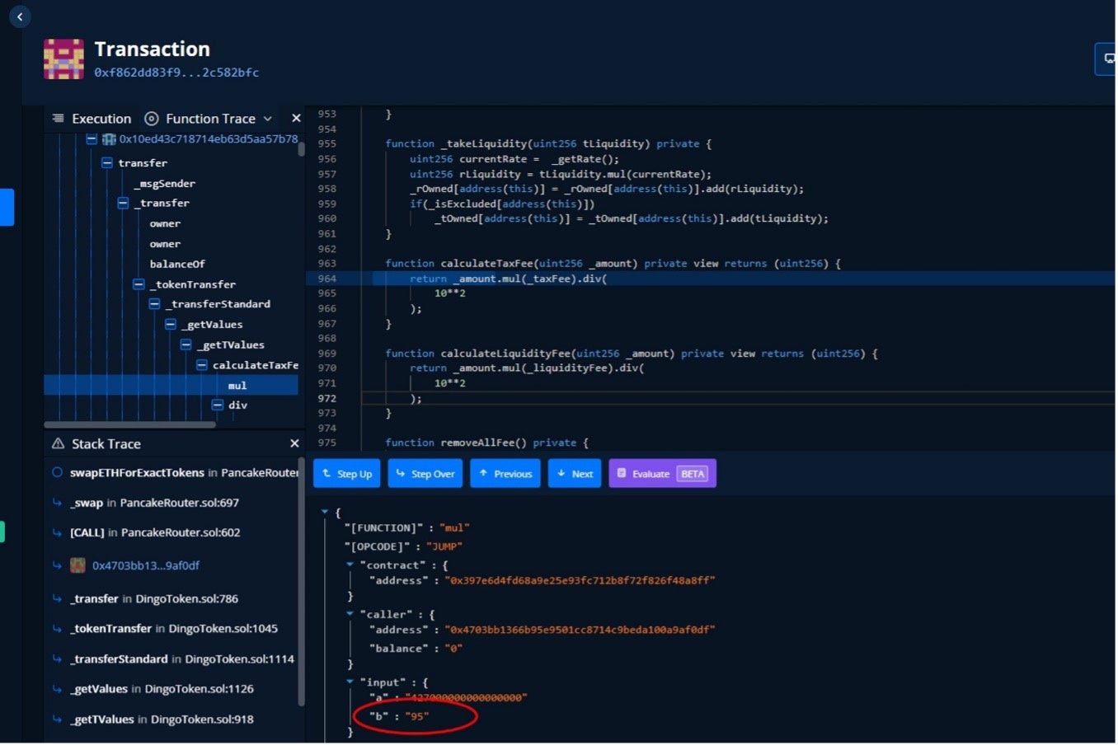Collapse the "contract" JSON object
Screen dimensions: 1118x745
tap(350, 565)
